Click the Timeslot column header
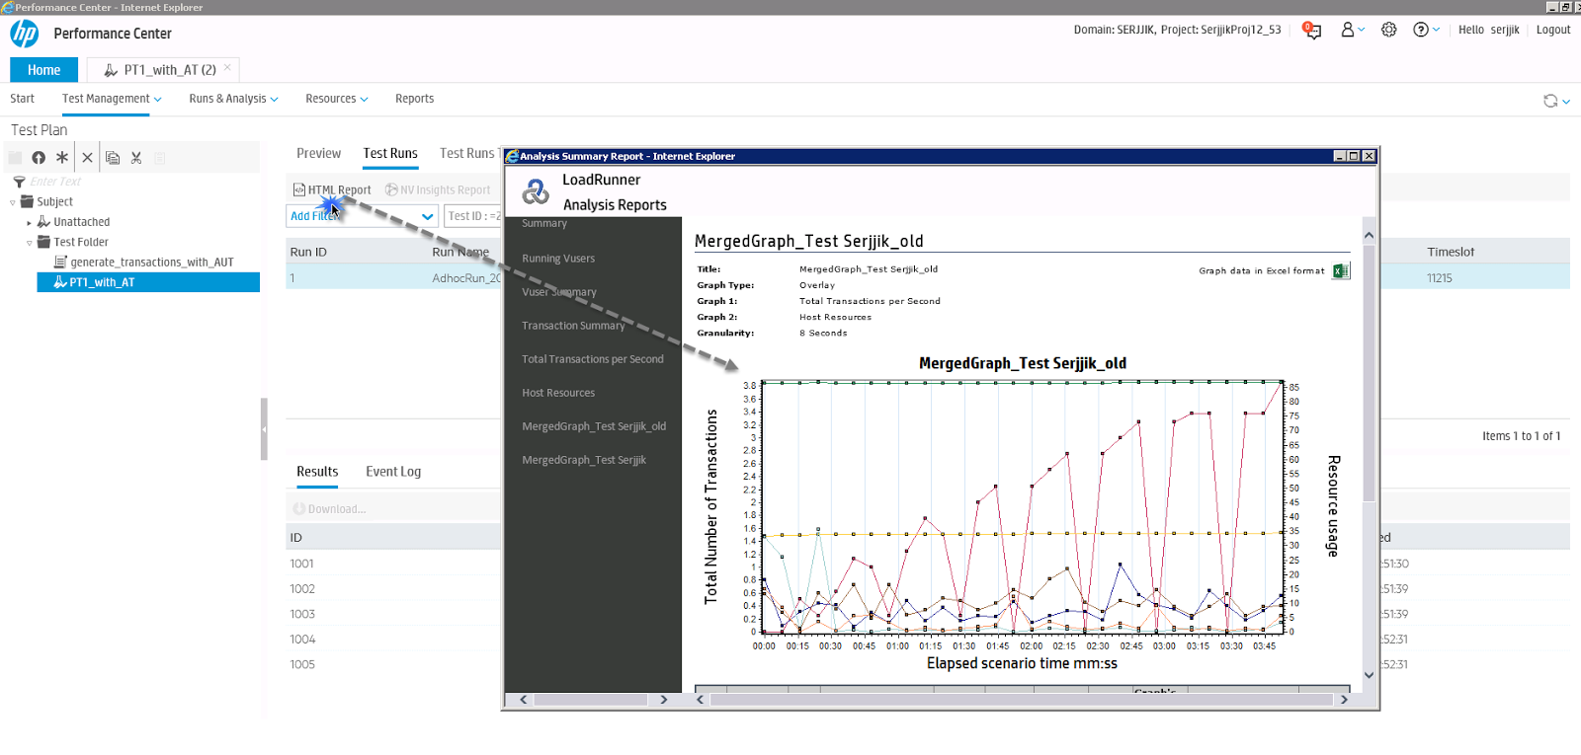This screenshot has width=1581, height=755. pos(1451,253)
